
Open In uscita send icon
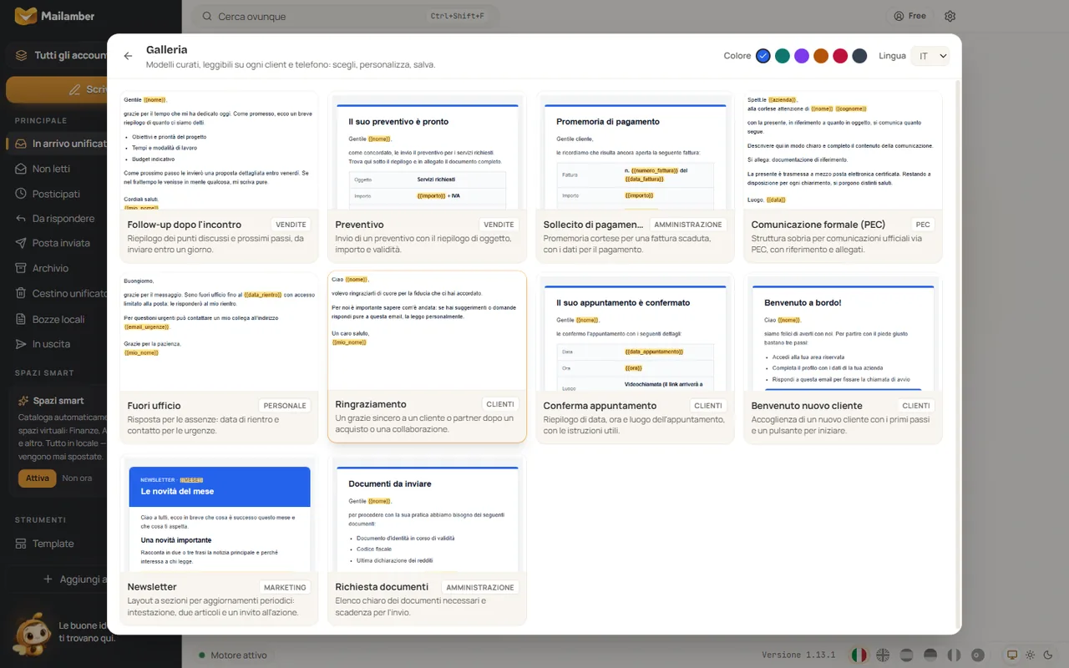point(21,344)
